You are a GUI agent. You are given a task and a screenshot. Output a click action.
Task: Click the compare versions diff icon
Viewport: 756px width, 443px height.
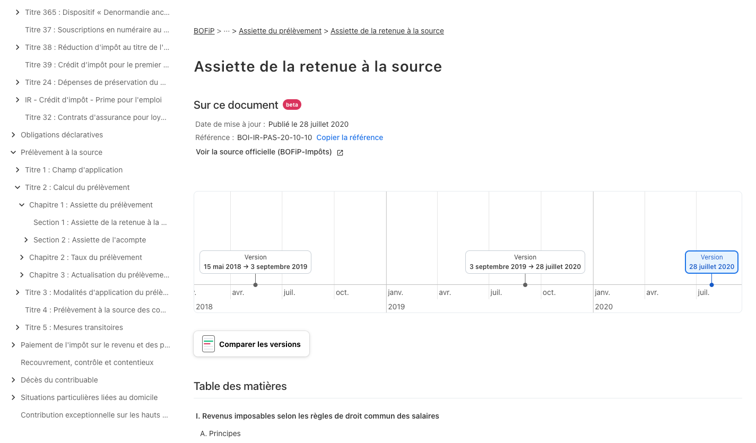click(208, 344)
